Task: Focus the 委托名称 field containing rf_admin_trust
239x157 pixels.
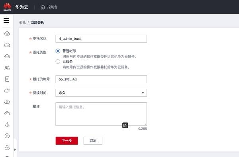Action: [x=101, y=39]
